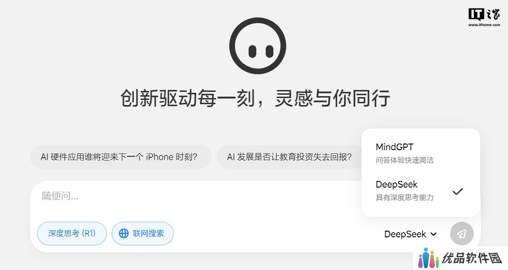Click the globe icon in web search
508x270 pixels.
(x=124, y=234)
